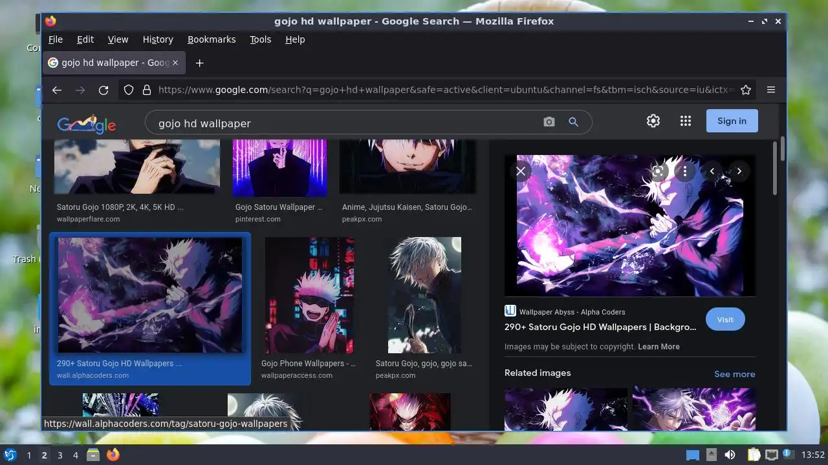Screen dimensions: 828x465
Task: Click the URL address bar
Action: coord(446,90)
